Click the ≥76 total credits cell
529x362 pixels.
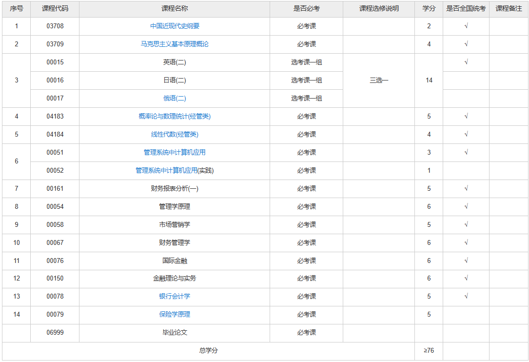pyautogui.click(x=428, y=350)
